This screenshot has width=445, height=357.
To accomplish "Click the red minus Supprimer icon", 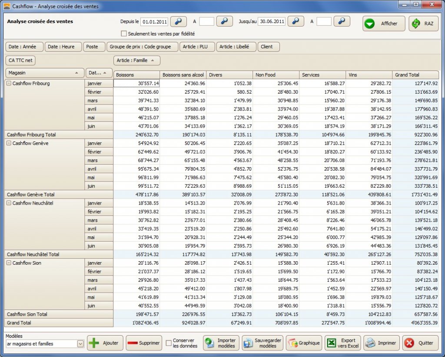I will click(132, 343).
